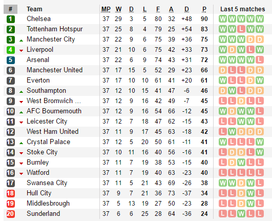Click the F goals-for column header
The height and width of the screenshot is (221, 272).
point(158,9)
